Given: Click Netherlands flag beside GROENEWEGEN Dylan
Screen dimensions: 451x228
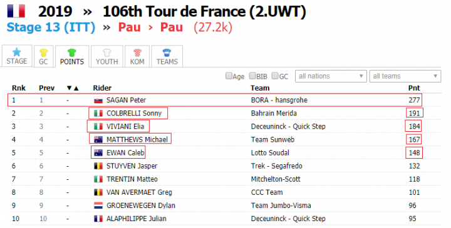Looking at the screenshot, I should click(x=98, y=206).
